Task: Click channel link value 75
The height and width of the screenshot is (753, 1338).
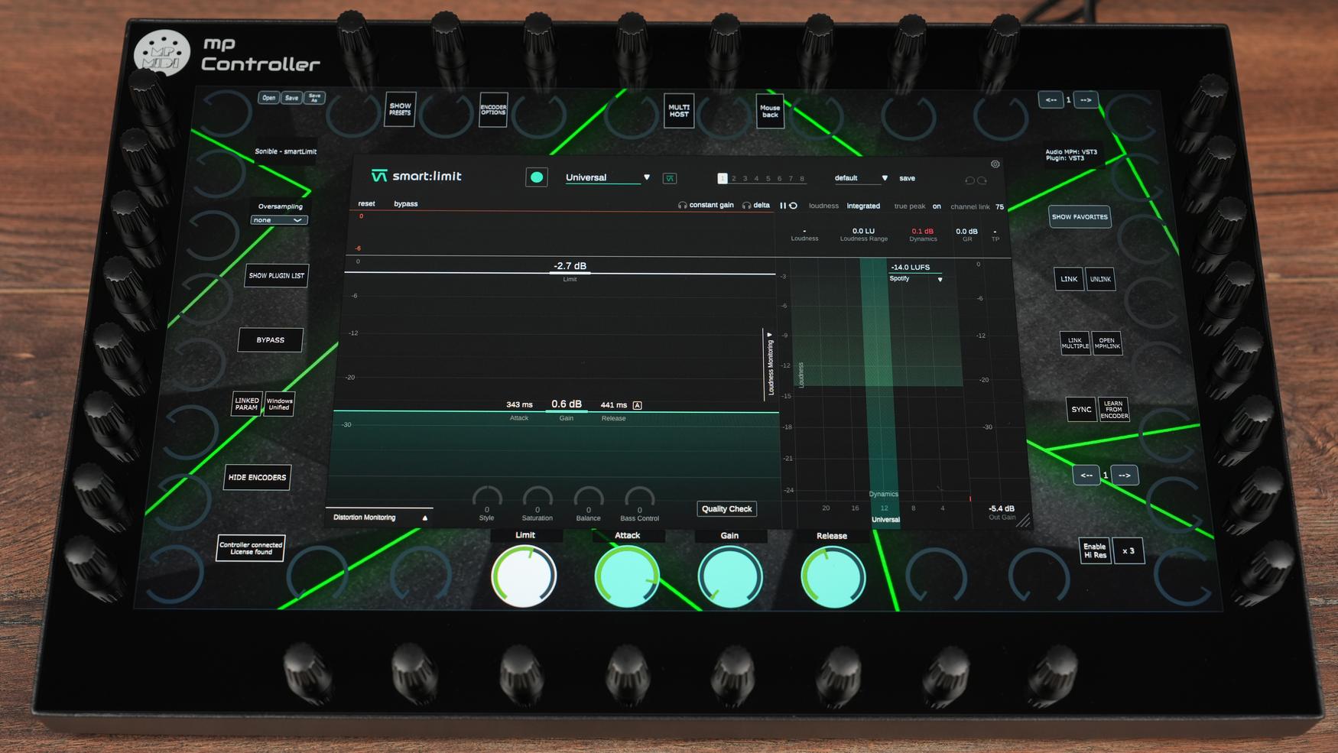Action: pyautogui.click(x=999, y=206)
